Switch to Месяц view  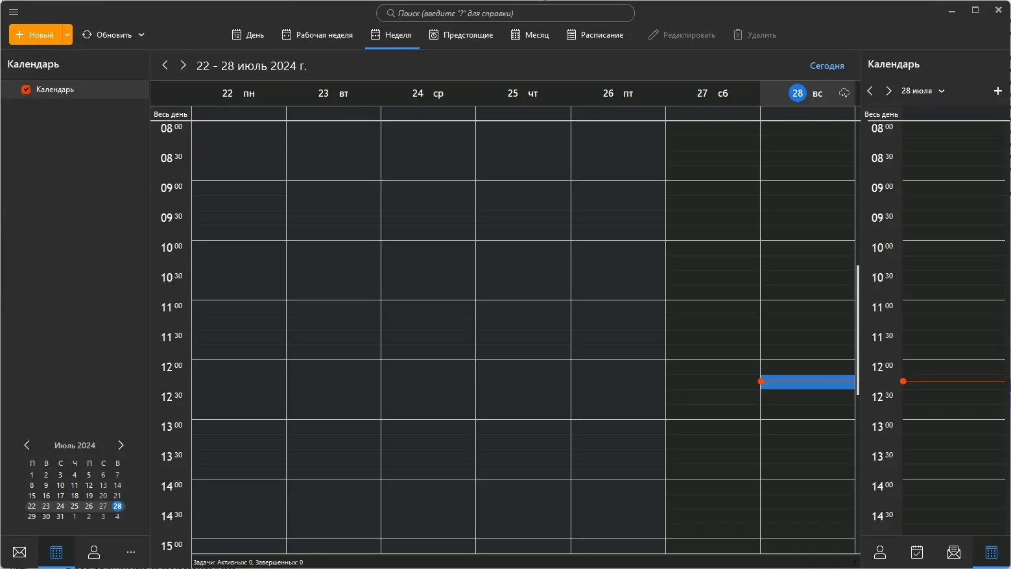tap(530, 35)
